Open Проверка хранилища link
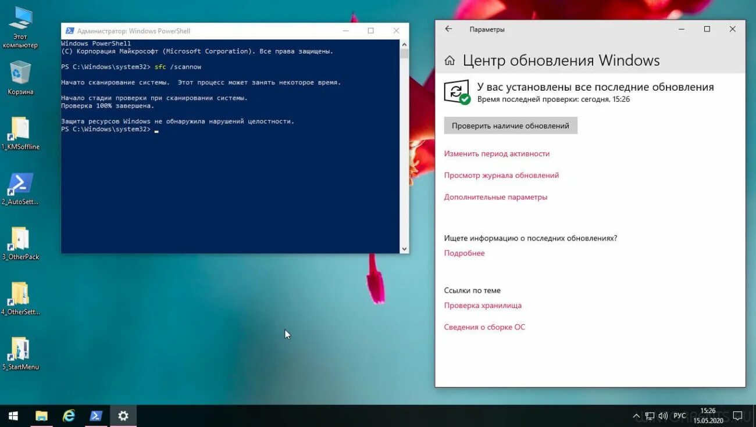This screenshot has width=756, height=427. (x=483, y=306)
